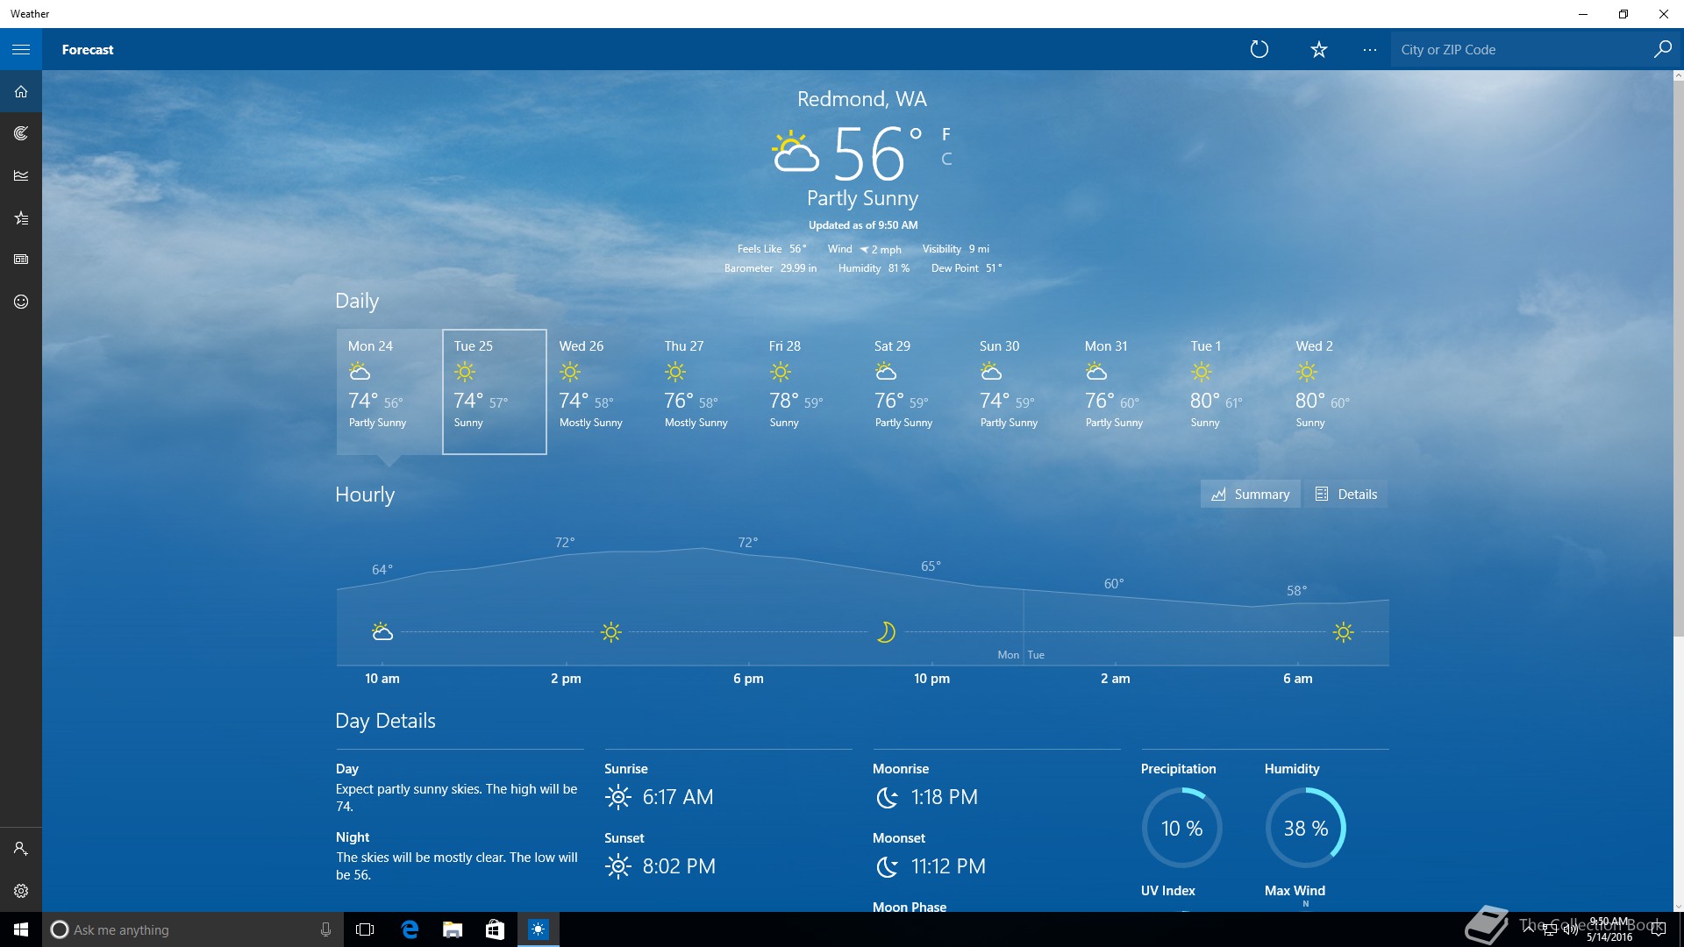Open the Maps radar sidebar icon
The height and width of the screenshot is (947, 1684).
coord(21,133)
